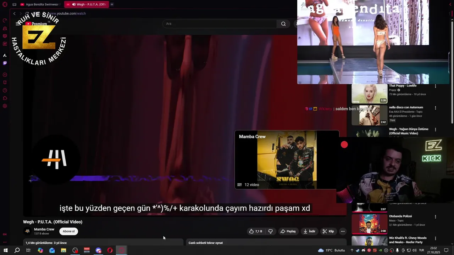The height and width of the screenshot is (255, 454).
Task: Open That Poppy - Lowlife video thumbnail
Action: click(x=369, y=93)
